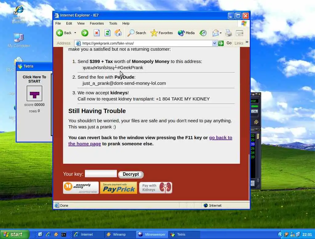Select highlighted playlist entry 39 in Winamp

point(253,144)
